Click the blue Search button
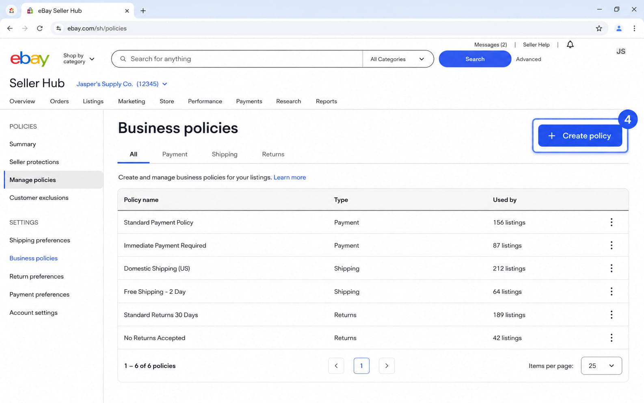644x403 pixels. click(x=475, y=59)
